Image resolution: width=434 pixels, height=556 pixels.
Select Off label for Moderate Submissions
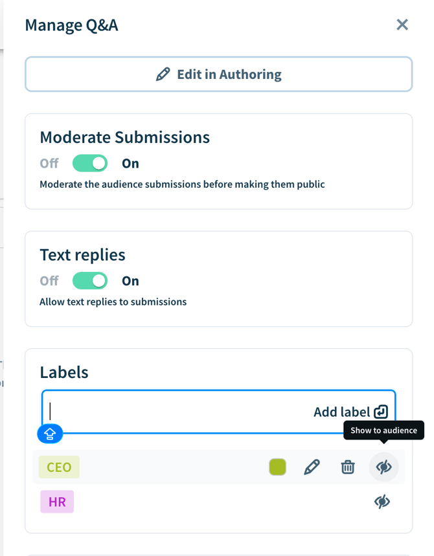coord(49,163)
